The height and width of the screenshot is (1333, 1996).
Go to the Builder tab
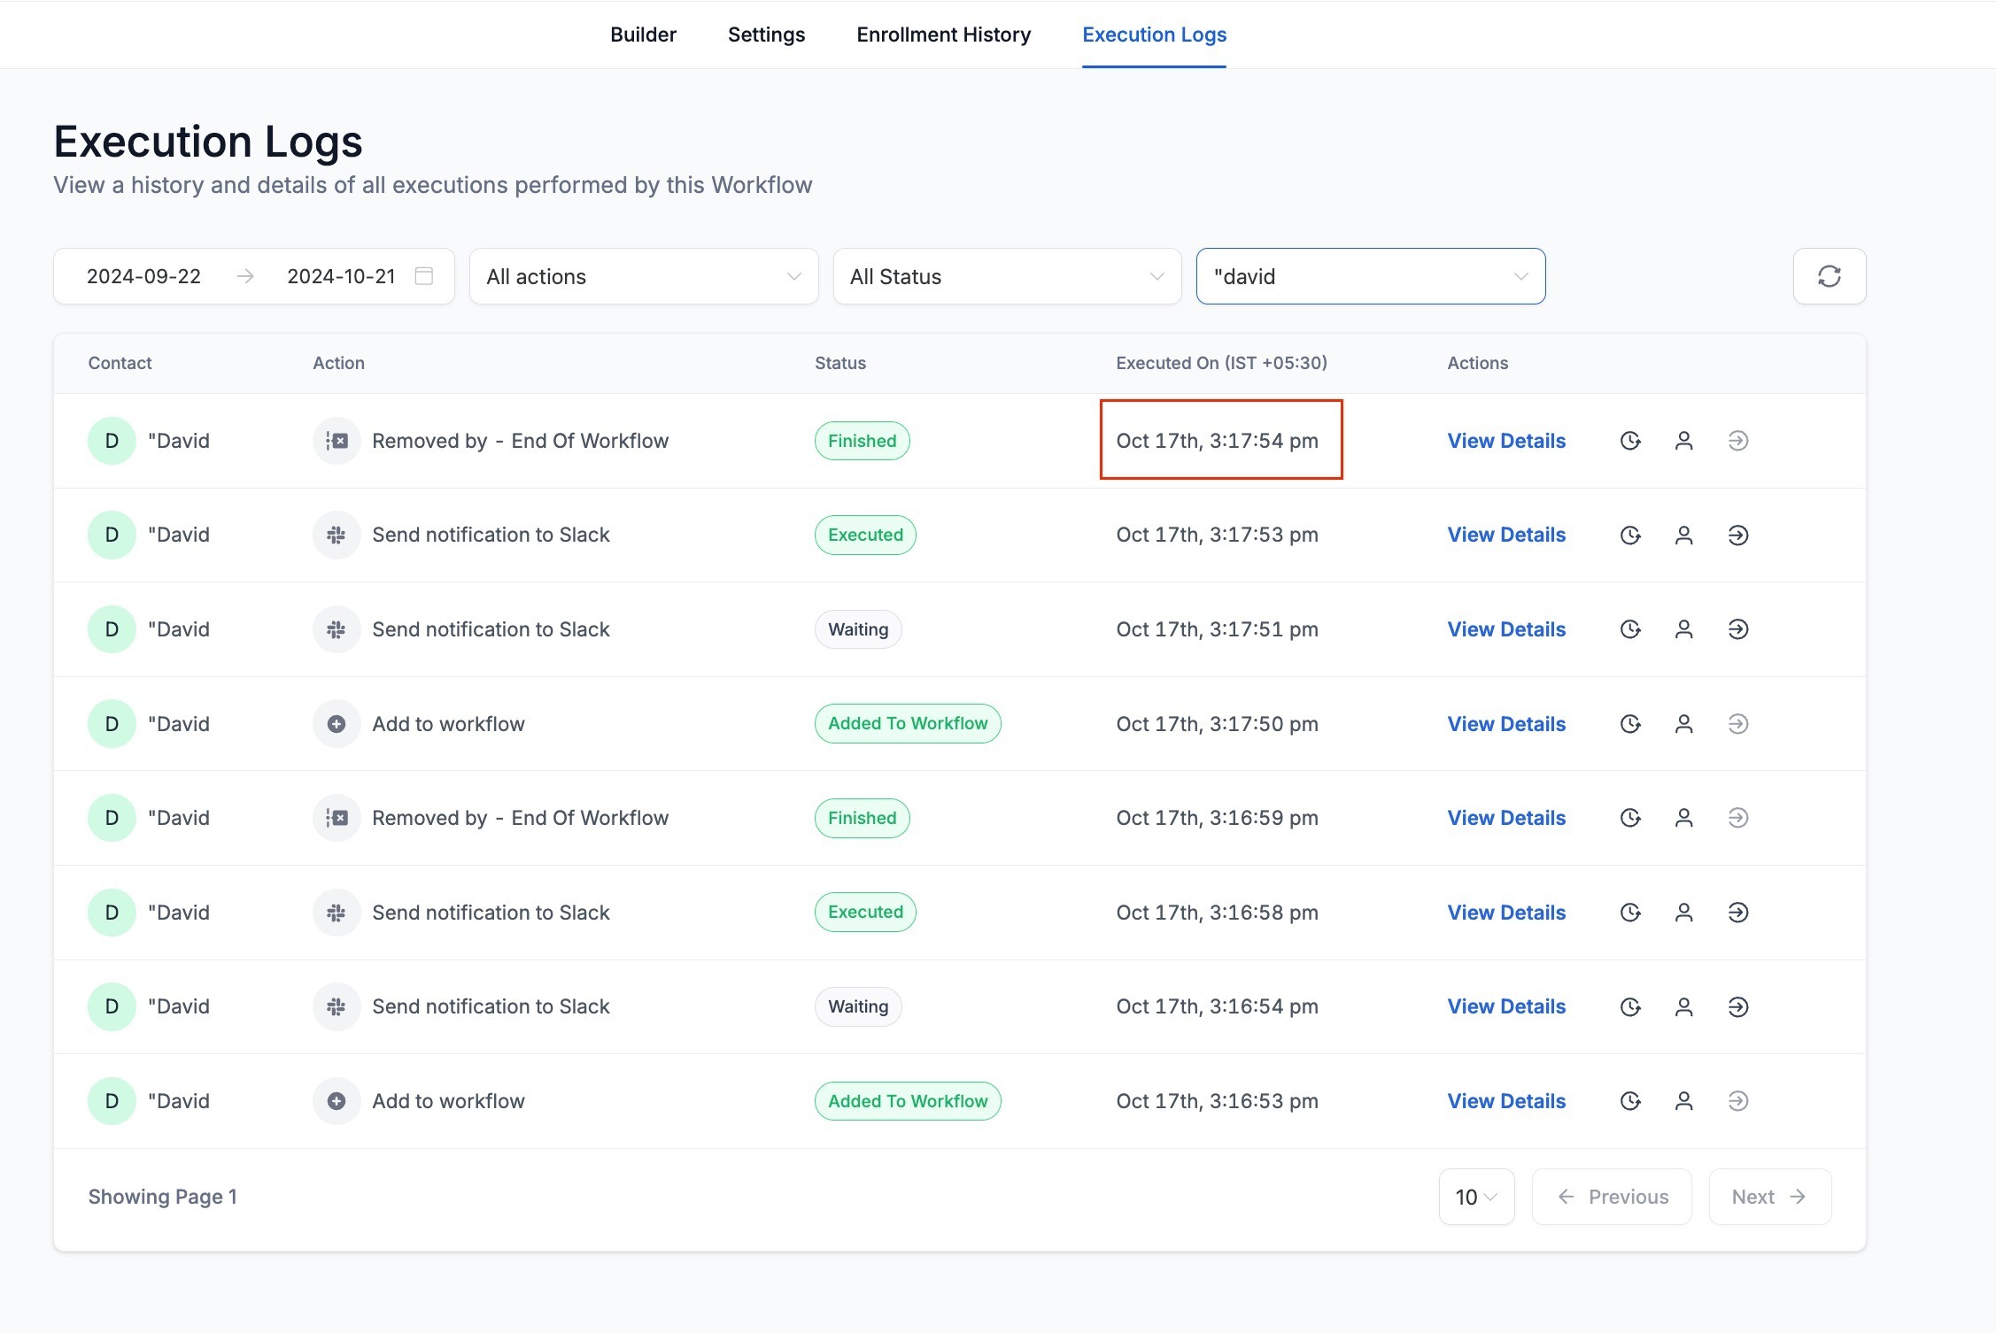[x=643, y=35]
